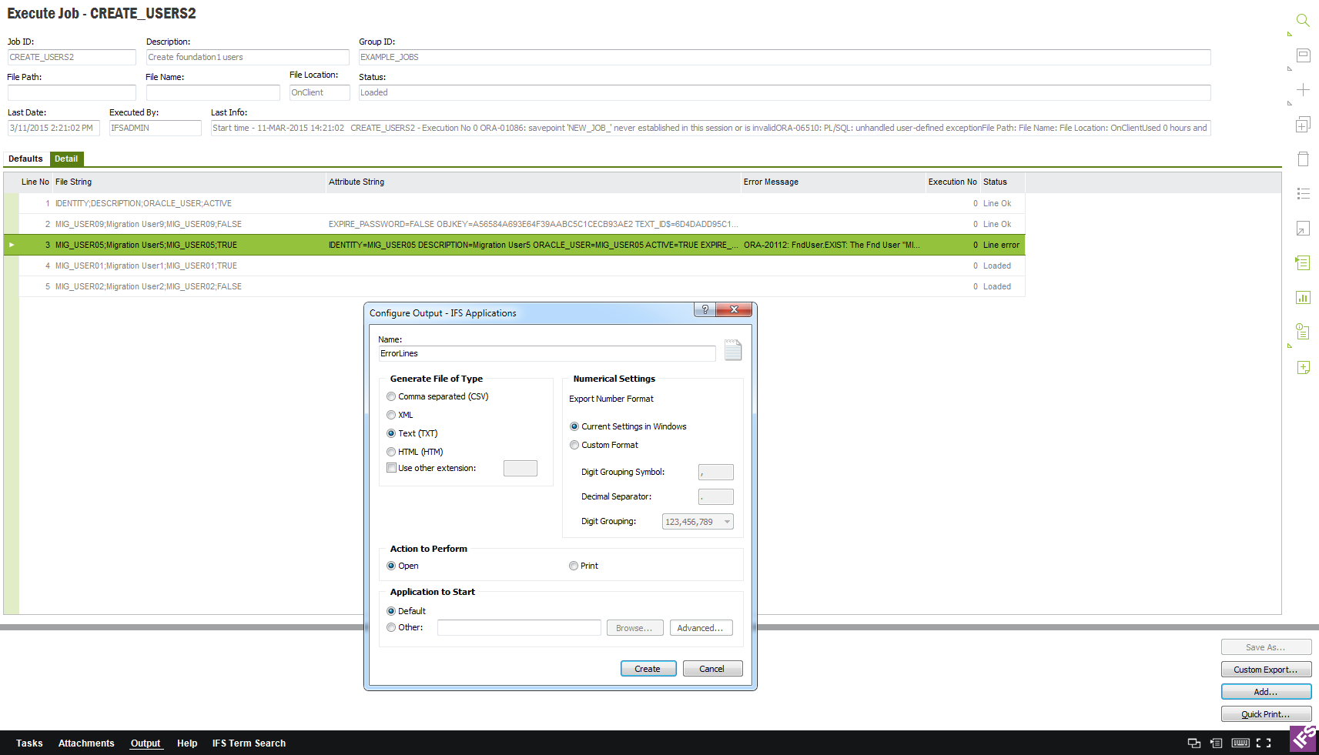
Task: Switch to the Defaults tab
Action: (25, 159)
